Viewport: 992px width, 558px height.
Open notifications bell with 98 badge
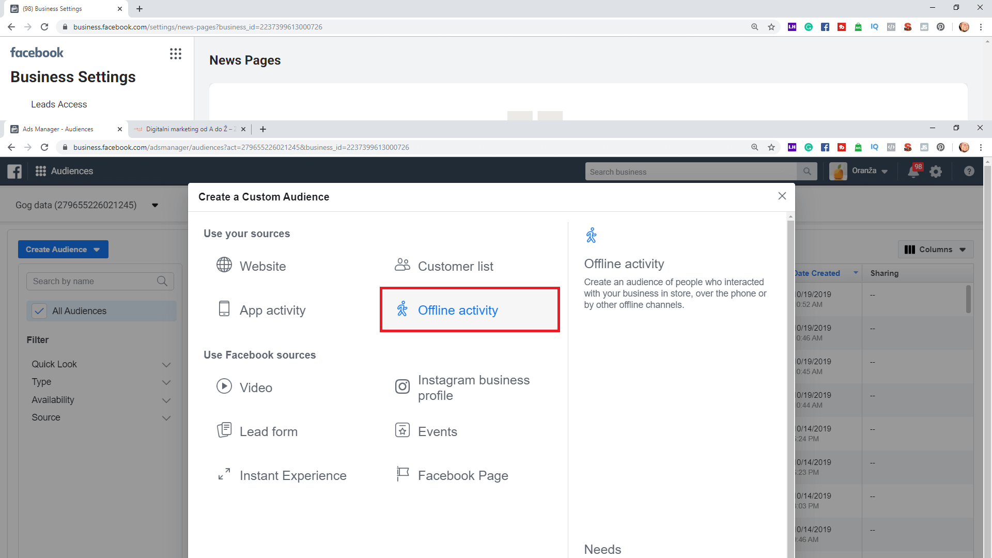click(913, 172)
